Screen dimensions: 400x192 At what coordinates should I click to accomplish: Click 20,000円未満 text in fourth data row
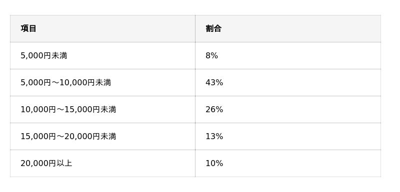click(90, 137)
